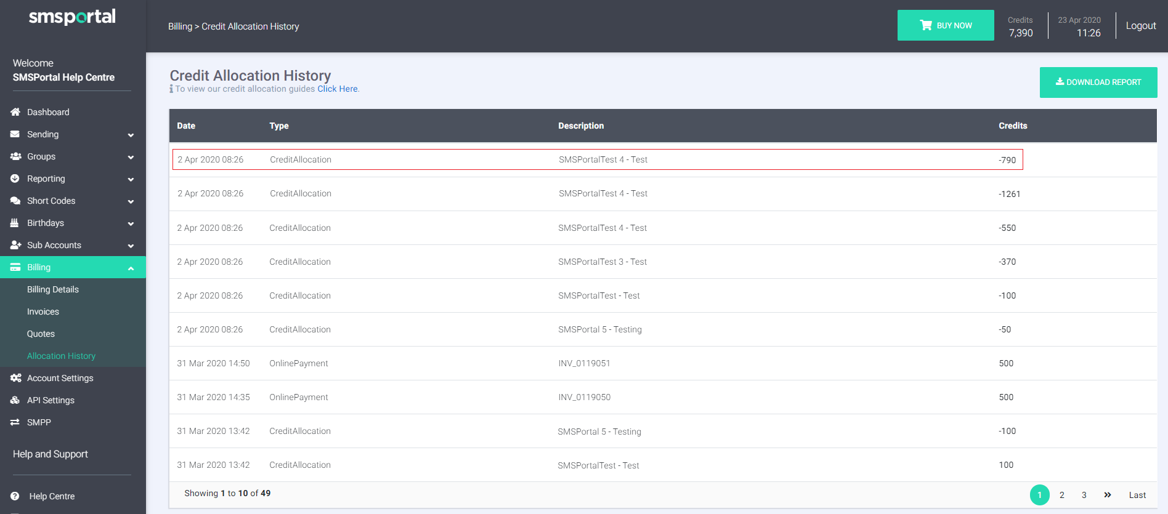
Task: Click the Dashboard home icon
Action: 15,112
